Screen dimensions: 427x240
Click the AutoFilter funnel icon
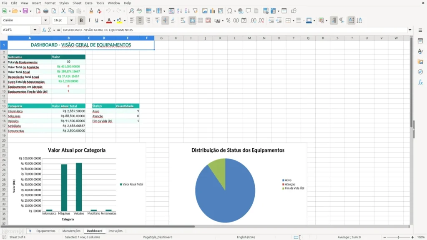click(195, 11)
